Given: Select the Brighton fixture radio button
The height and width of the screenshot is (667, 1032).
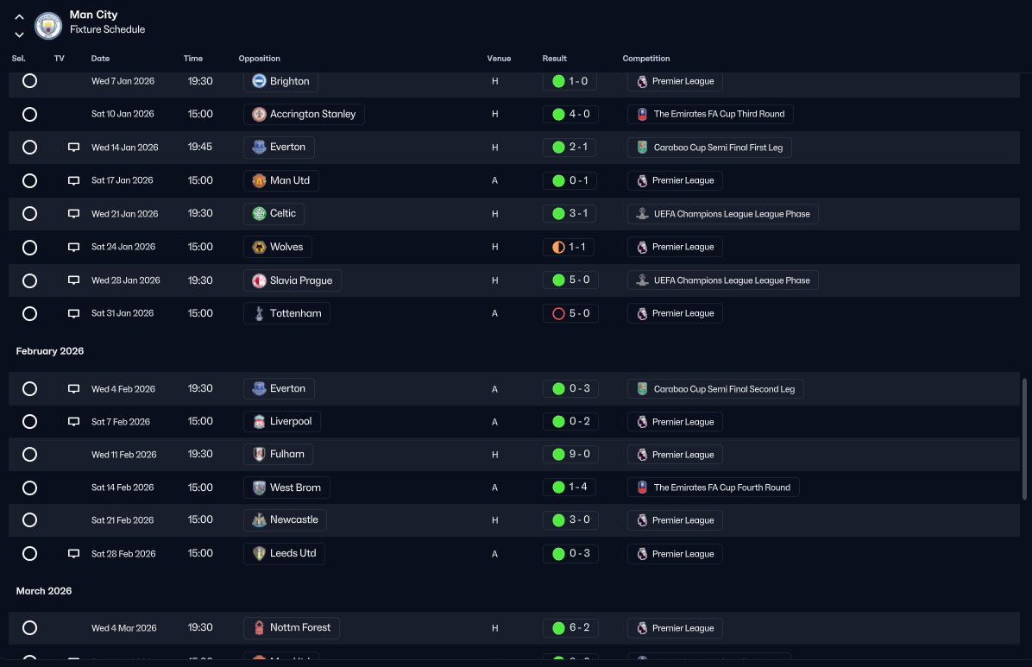Looking at the screenshot, I should [29, 81].
